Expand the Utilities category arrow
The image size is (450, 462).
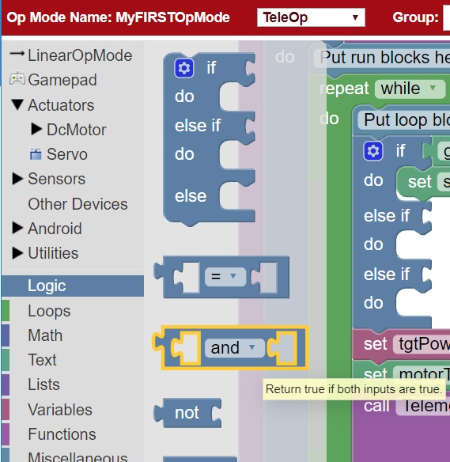coord(17,253)
